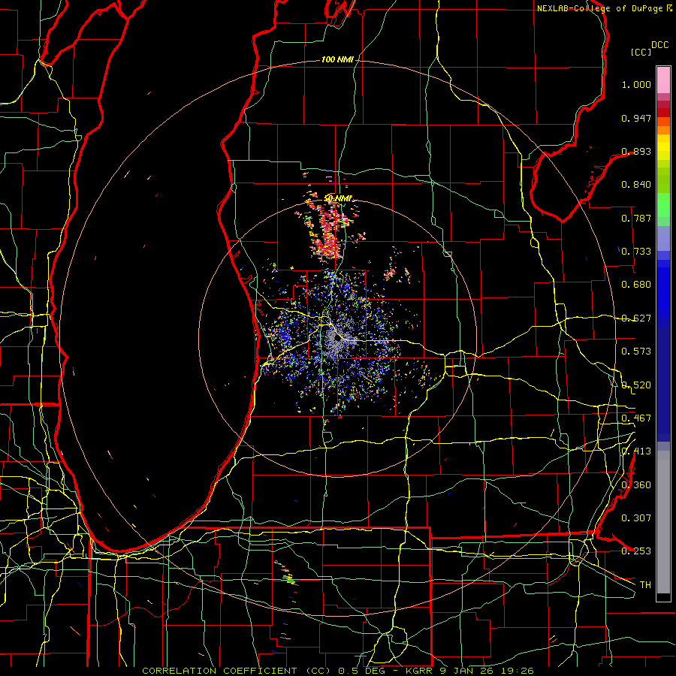Click the 9 JAN 26 19:26 timestamp
Viewport: 676px width, 676px height.
[x=486, y=671]
